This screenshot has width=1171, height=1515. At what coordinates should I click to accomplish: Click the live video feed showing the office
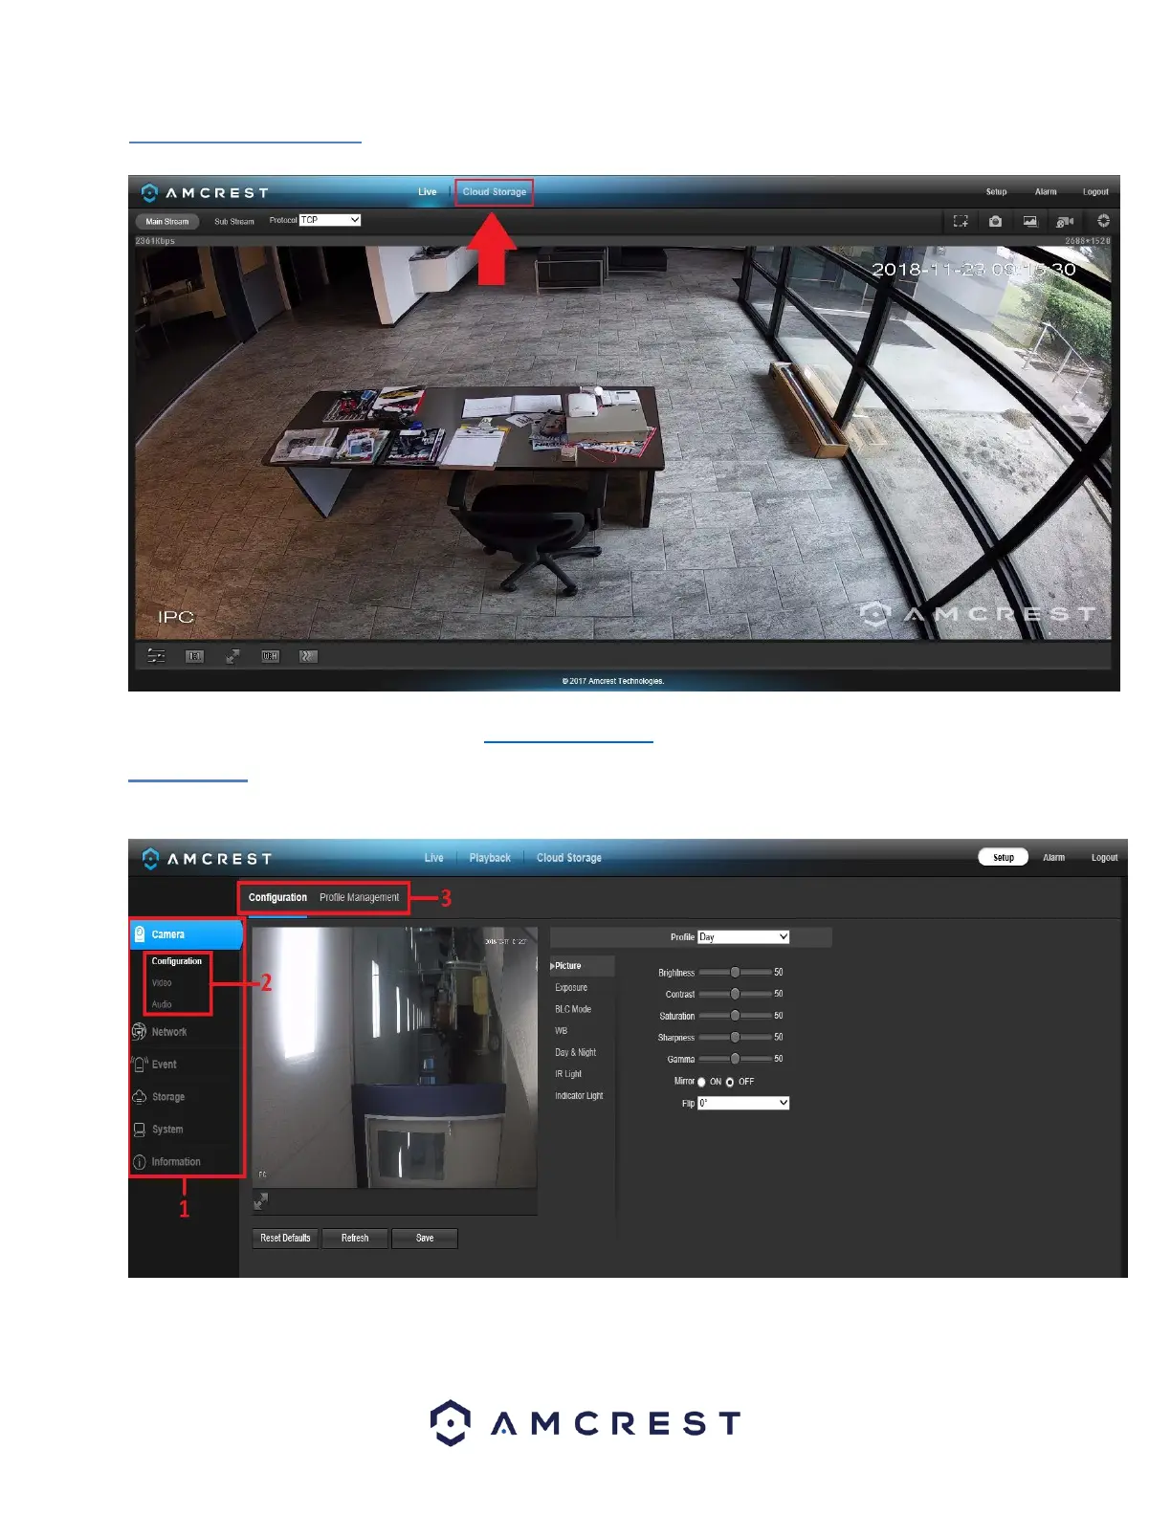623,443
